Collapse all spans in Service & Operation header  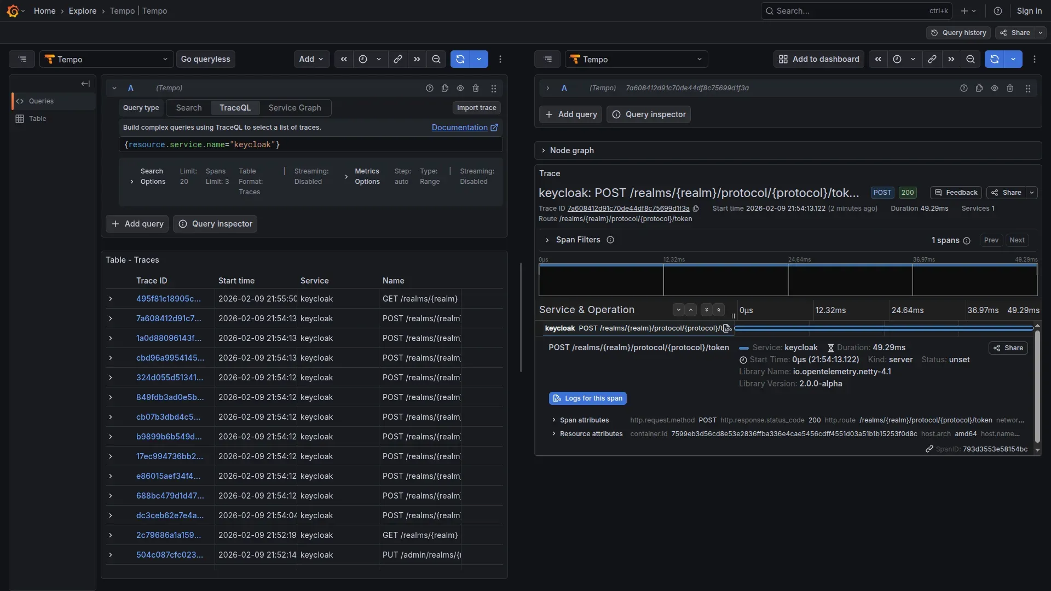pos(719,310)
